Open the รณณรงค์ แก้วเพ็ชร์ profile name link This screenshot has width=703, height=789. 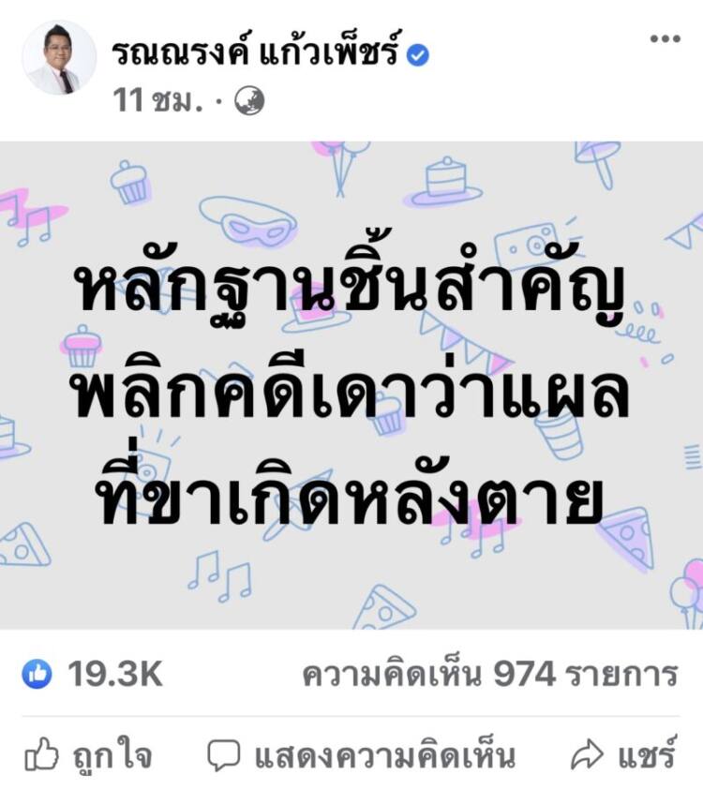click(x=257, y=52)
